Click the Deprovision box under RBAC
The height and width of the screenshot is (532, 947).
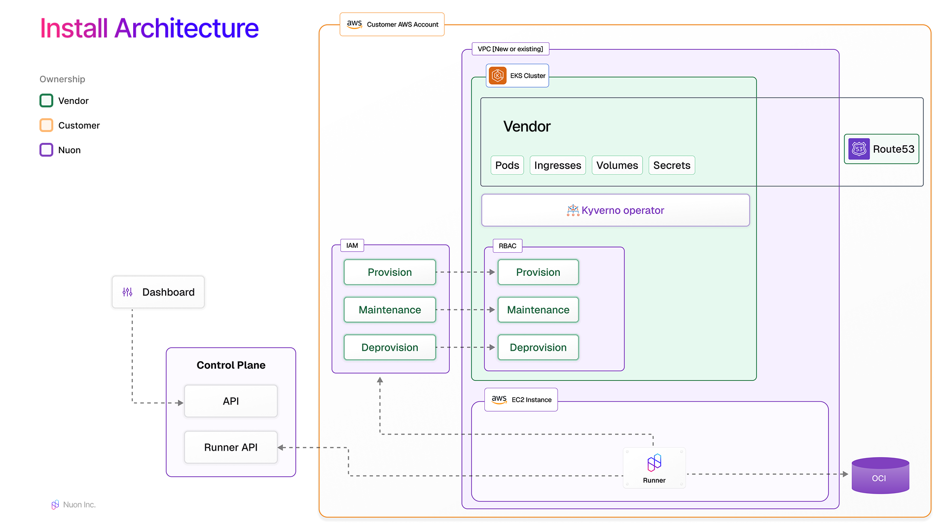click(x=538, y=347)
